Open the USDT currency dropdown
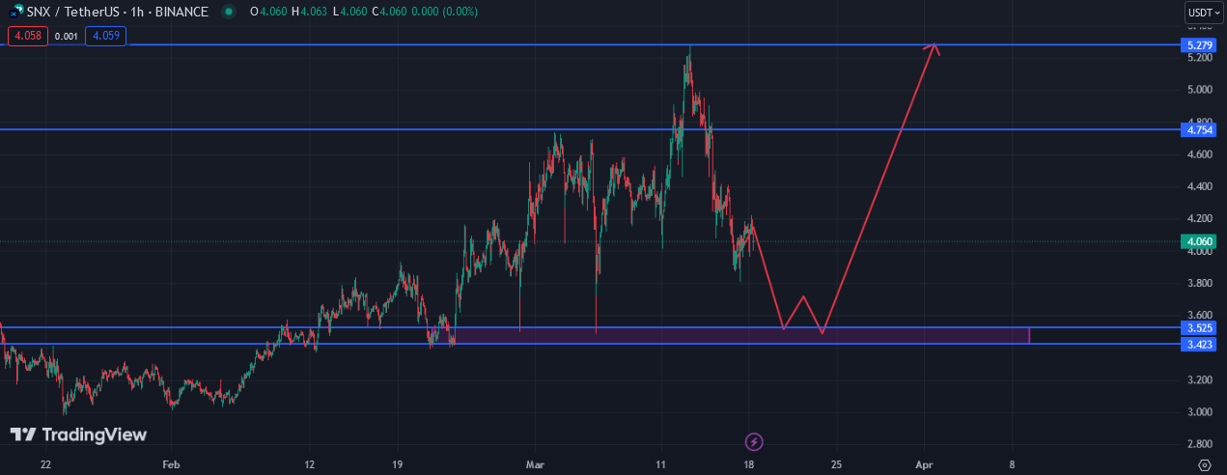Screen dimensions: 1227x475 (x=1204, y=13)
